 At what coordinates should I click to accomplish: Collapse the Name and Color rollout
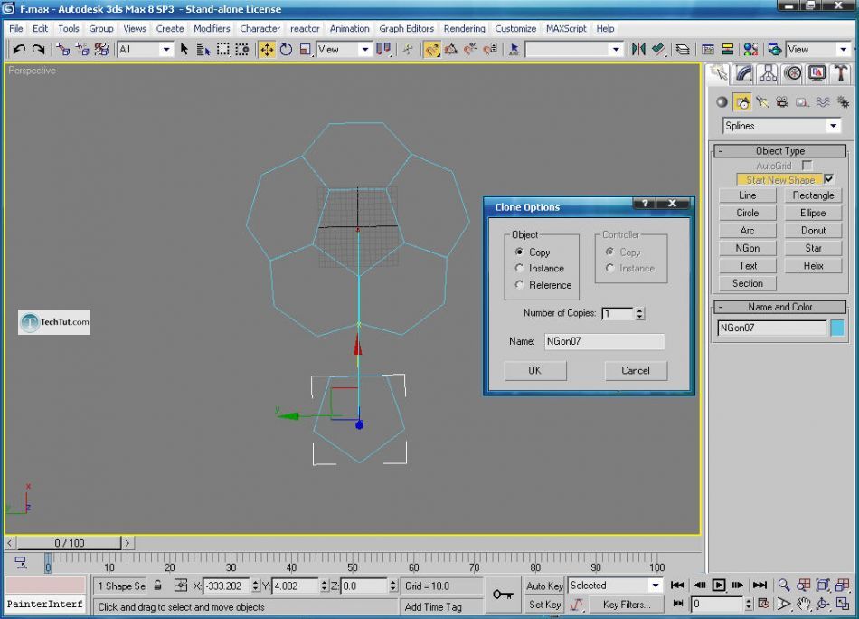click(780, 307)
